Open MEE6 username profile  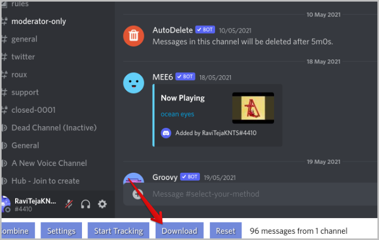pos(163,77)
